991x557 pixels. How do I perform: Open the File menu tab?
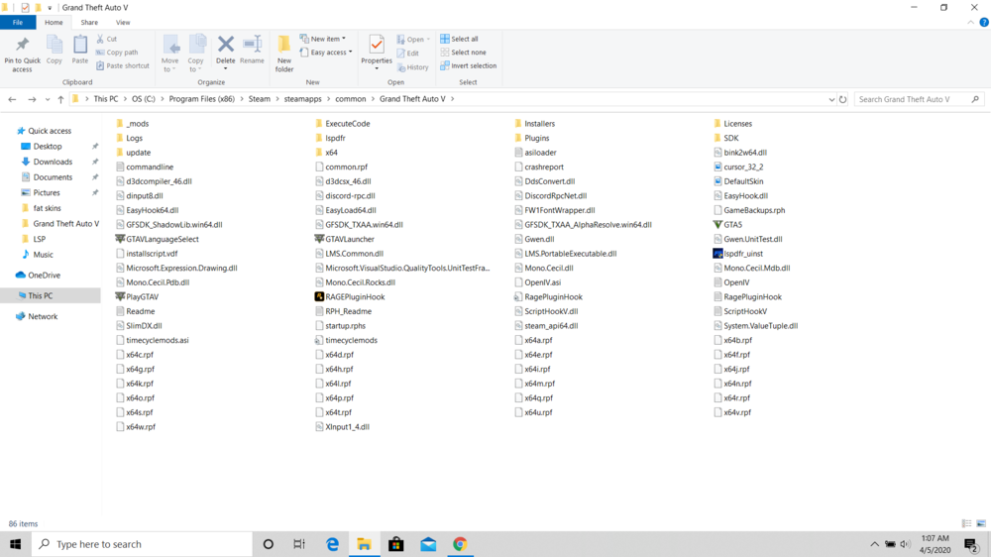(x=18, y=22)
